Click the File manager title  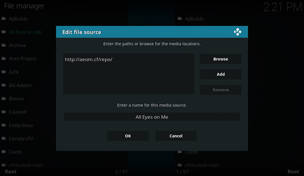tap(24, 6)
